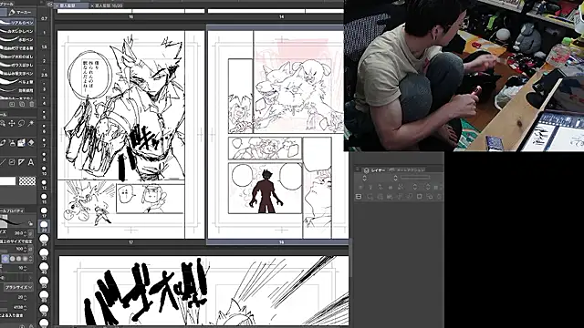Select the Eraser tool
The height and width of the screenshot is (328, 584).
31,142
